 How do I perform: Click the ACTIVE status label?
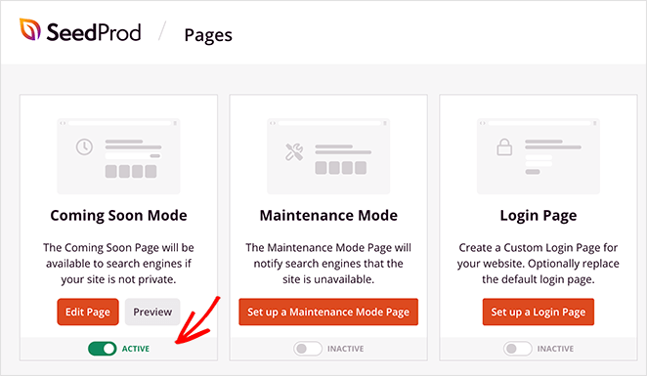[136, 349]
